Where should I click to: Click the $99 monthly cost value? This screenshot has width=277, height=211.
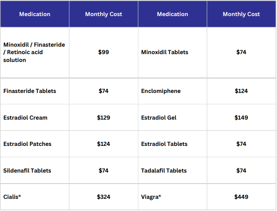103,52
